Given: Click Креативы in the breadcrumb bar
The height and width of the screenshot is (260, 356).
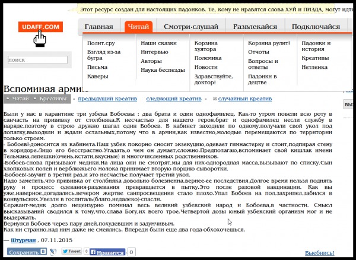Looking at the screenshot, I should tap(53, 99).
